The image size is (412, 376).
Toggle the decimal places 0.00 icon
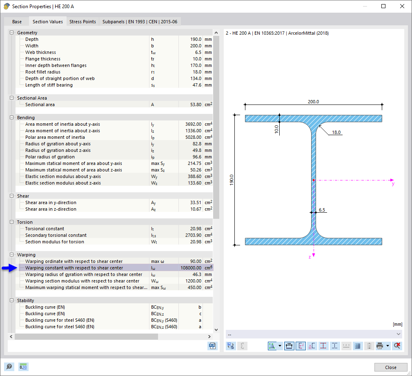tap(23, 366)
